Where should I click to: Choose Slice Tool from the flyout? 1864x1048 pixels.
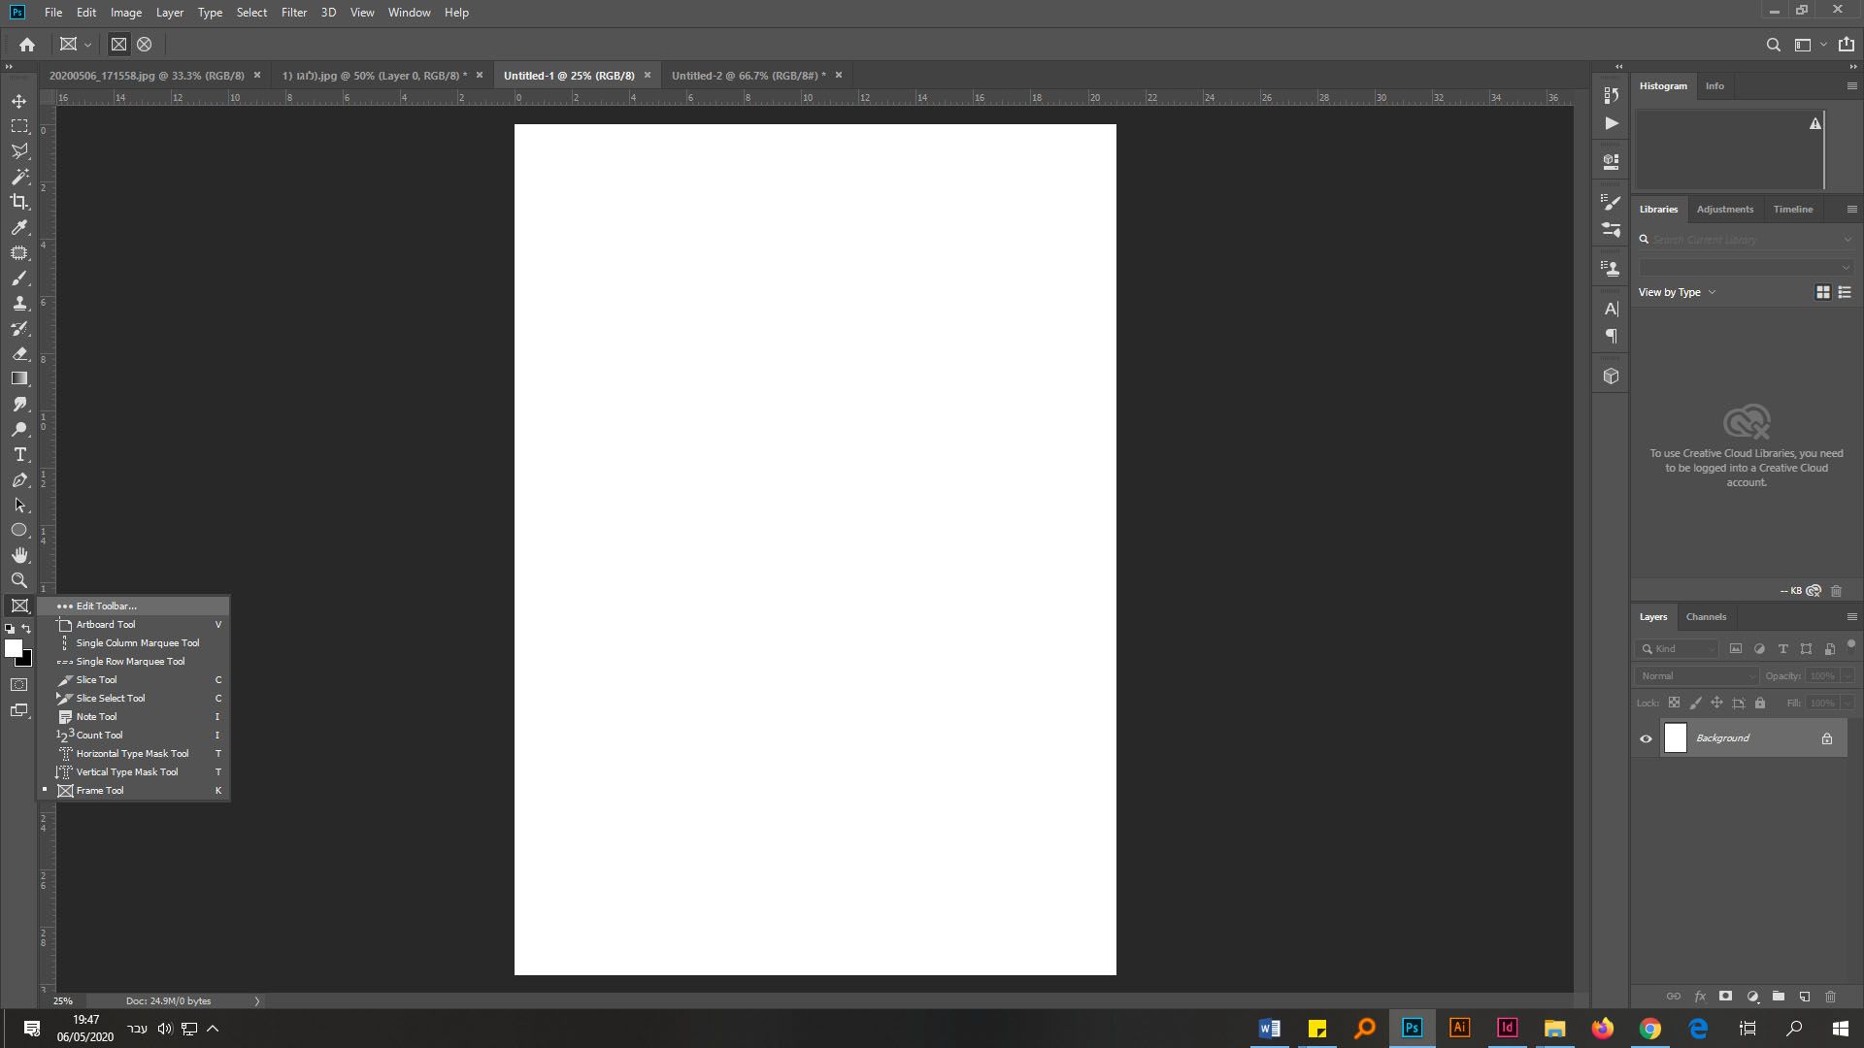[96, 680]
